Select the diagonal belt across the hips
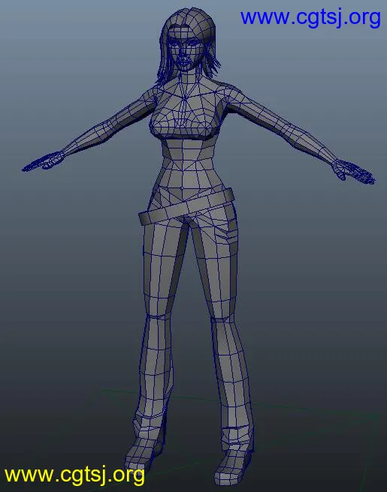 (x=186, y=207)
